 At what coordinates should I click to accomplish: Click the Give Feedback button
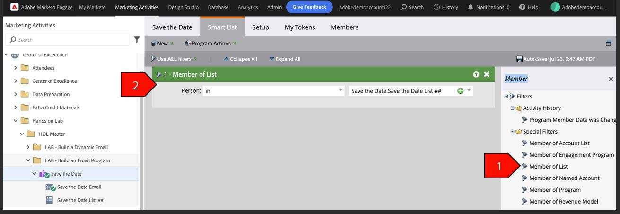[x=309, y=7]
